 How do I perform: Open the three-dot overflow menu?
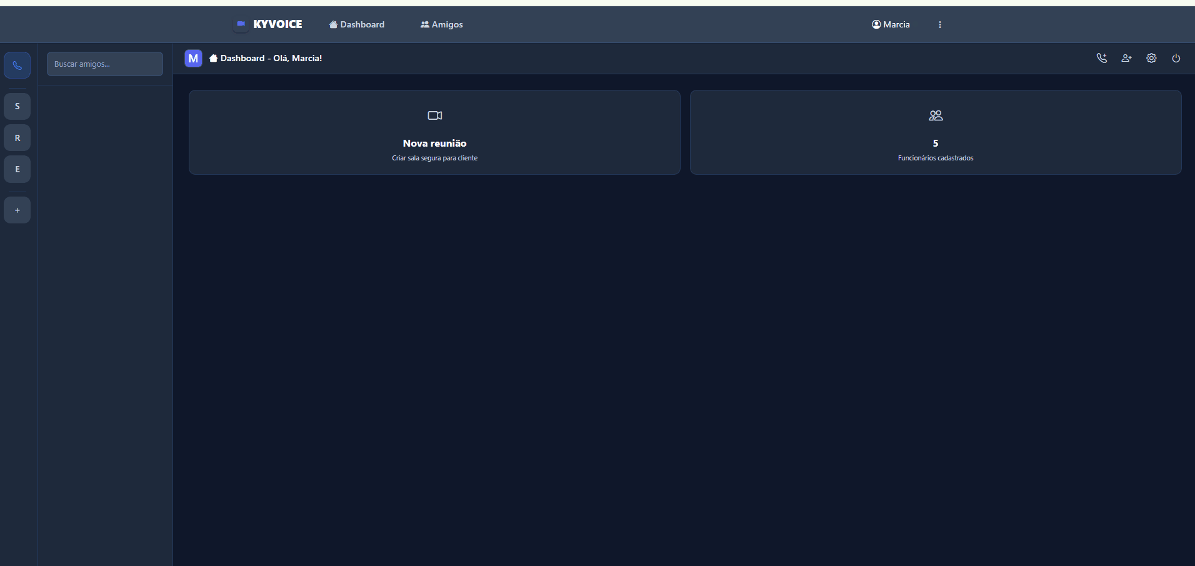tap(939, 24)
